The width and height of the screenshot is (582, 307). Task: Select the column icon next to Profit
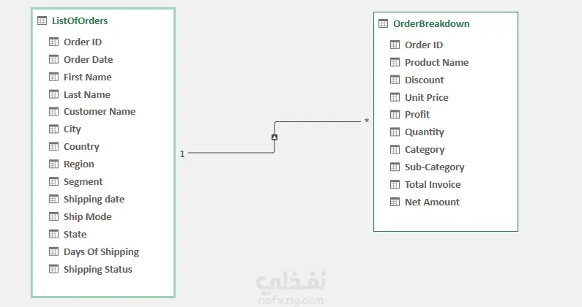(x=395, y=115)
